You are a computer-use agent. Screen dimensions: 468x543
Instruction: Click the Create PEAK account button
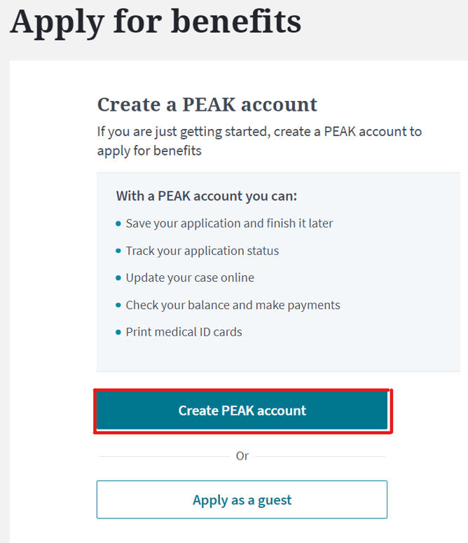click(242, 411)
